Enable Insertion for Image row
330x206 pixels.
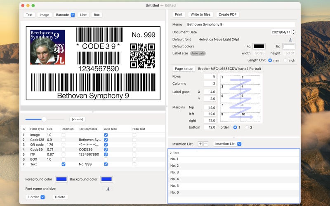[64, 135]
